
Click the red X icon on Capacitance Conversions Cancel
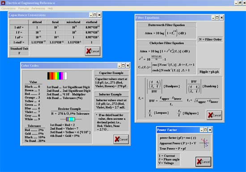click(89, 51)
